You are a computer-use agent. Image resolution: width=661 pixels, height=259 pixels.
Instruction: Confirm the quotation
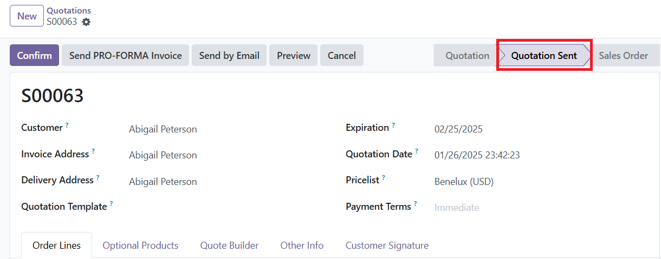click(x=34, y=55)
